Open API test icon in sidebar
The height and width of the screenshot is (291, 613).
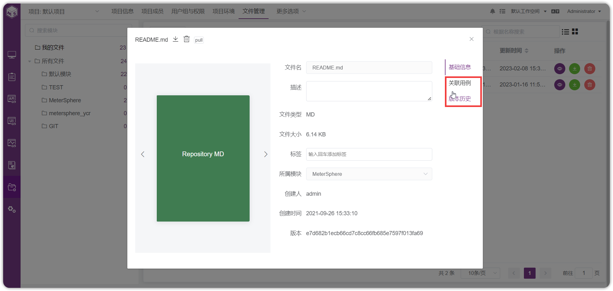12,99
